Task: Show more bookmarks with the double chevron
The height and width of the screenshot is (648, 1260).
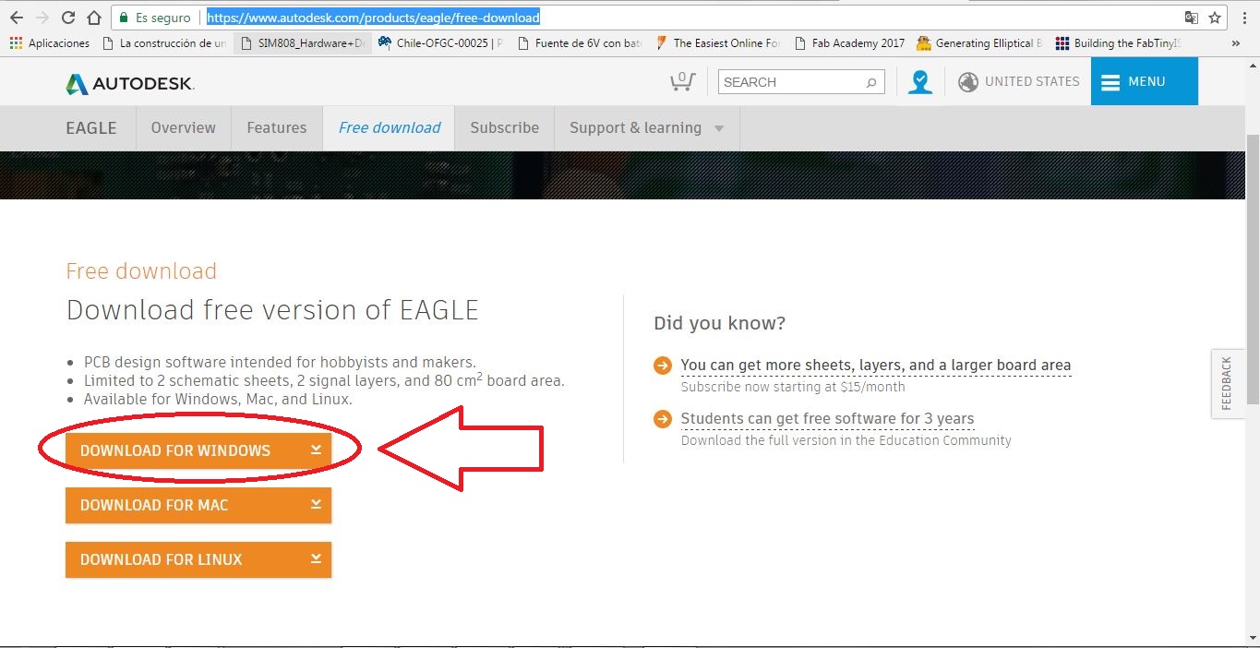Action: click(1235, 43)
